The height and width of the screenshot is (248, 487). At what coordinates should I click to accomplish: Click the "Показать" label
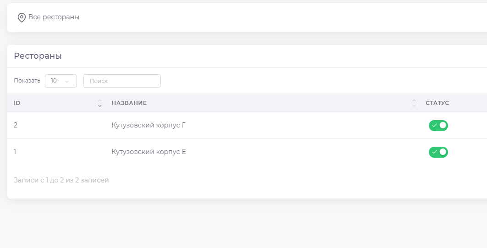point(27,81)
